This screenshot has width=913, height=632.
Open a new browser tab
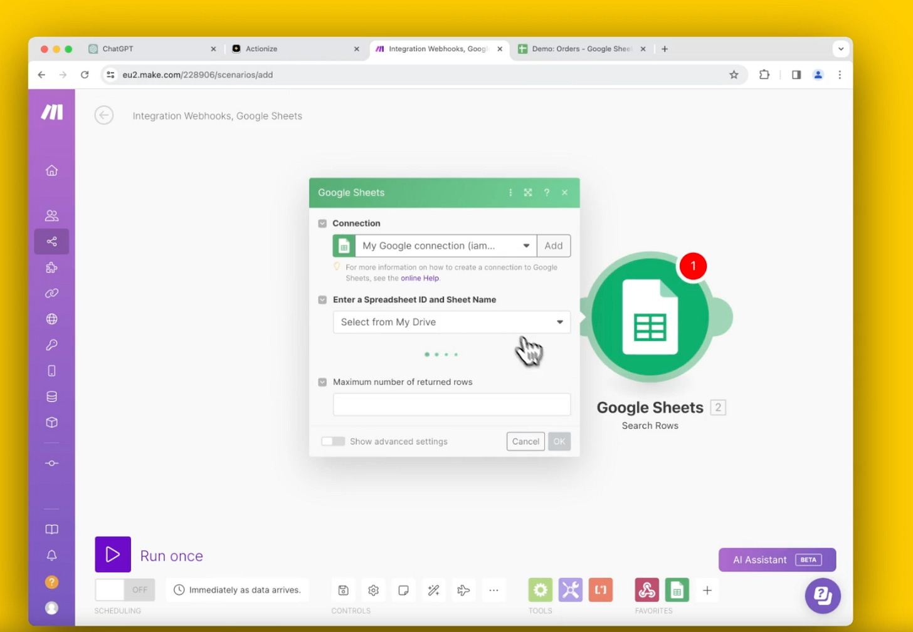(665, 49)
